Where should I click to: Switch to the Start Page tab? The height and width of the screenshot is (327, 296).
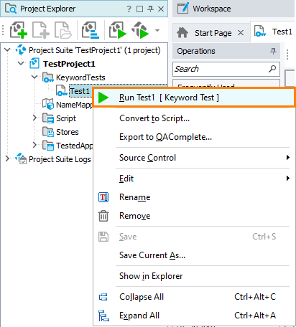(213, 33)
